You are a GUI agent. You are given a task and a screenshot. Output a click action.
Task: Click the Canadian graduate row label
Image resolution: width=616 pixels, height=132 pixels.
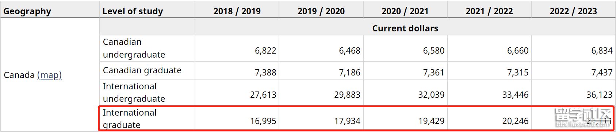[x=147, y=70]
